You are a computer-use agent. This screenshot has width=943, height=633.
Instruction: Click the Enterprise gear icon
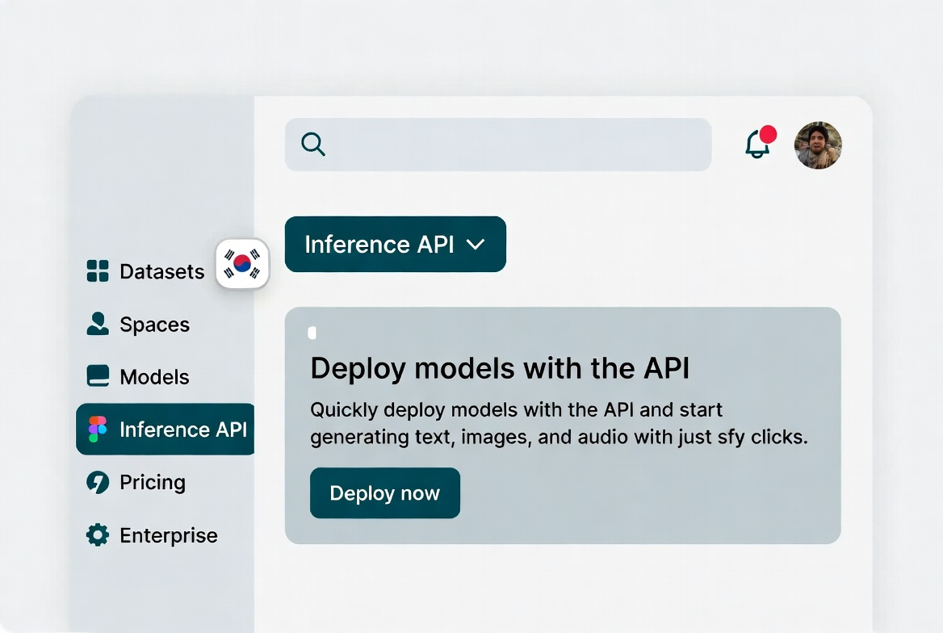tap(96, 534)
